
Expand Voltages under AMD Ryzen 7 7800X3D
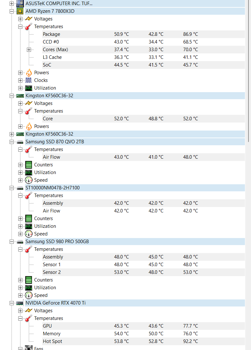[20, 19]
